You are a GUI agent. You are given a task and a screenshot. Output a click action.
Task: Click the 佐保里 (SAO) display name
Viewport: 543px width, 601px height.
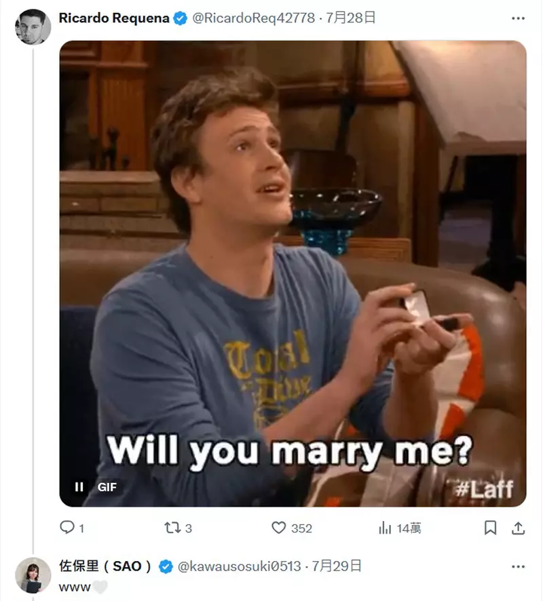(105, 566)
